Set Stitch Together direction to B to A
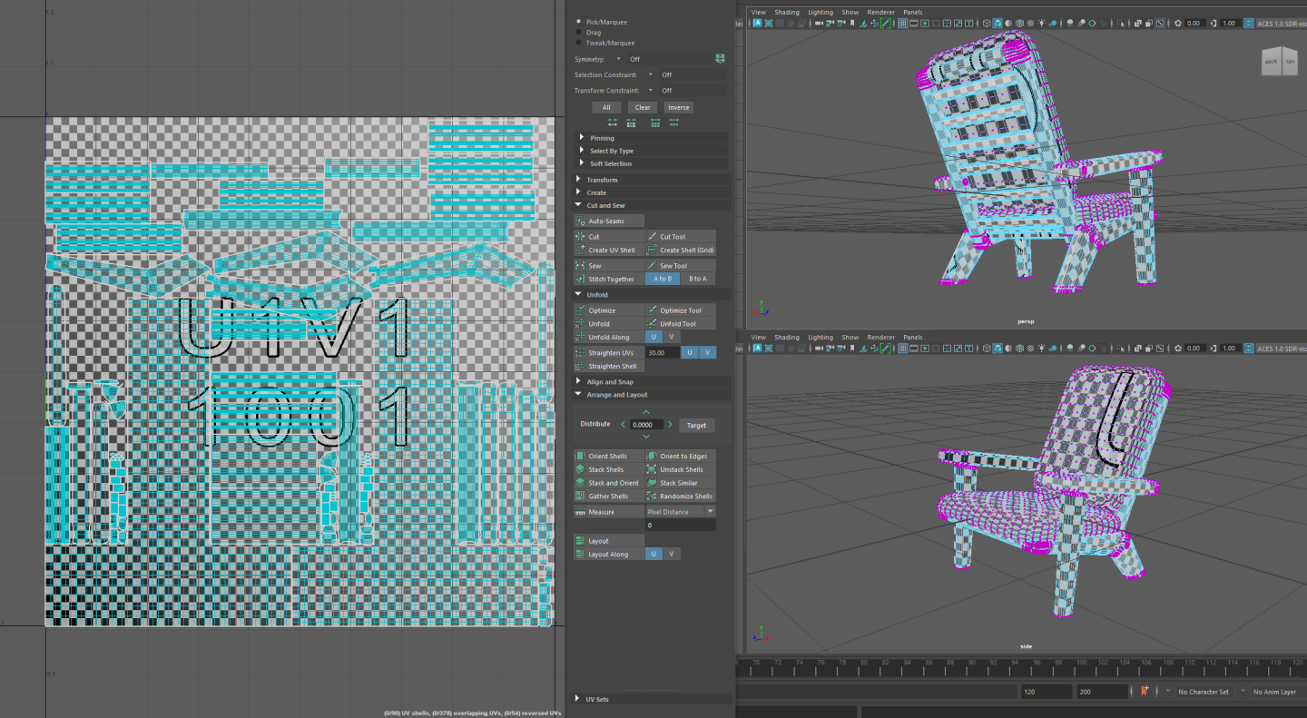 pyautogui.click(x=697, y=279)
